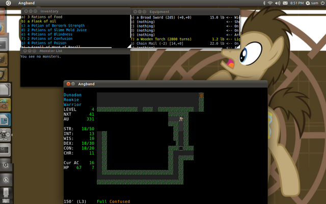Select 3 Rations of Food in Inventory
Viewport: 326px width, 204px height.
tap(42, 17)
